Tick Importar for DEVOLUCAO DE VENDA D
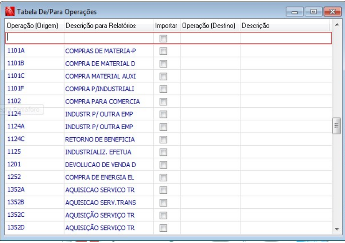Screen dimensions: 345x243 click(163, 165)
